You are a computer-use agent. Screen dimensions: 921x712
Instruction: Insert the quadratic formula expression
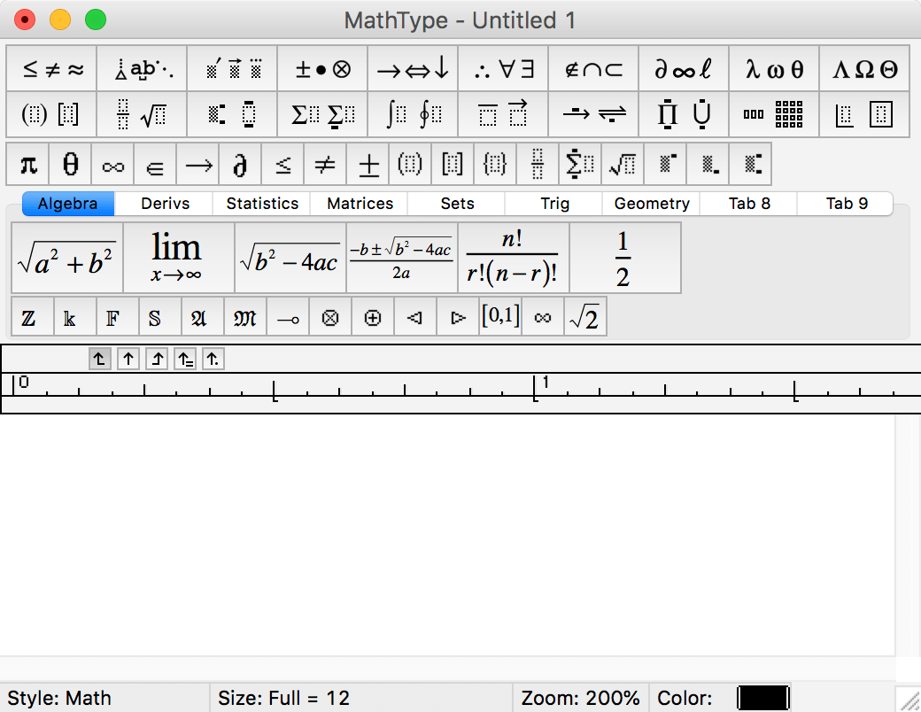tap(402, 258)
